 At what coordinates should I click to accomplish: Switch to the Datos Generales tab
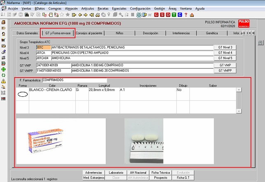coord(27,33)
